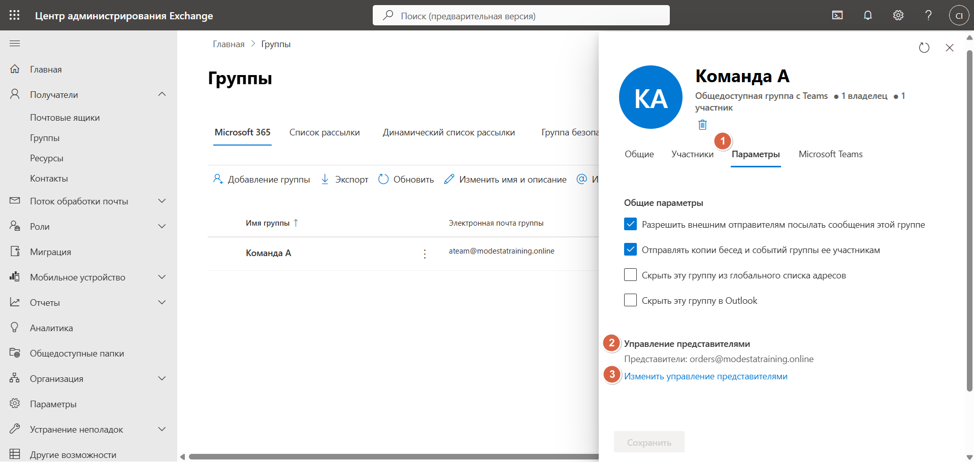This screenshot has height=462, width=974.
Task: Click the Получатели person icon
Action: click(15, 94)
